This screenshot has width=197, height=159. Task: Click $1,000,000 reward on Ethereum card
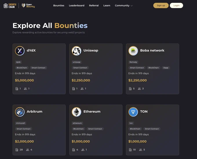[x=81, y=141]
